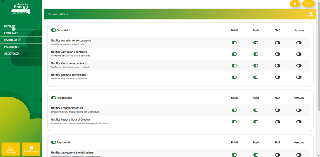The width and height of the screenshot is (320, 157).
Task: Click the Fatturazione section title
Action: [x=64, y=98]
